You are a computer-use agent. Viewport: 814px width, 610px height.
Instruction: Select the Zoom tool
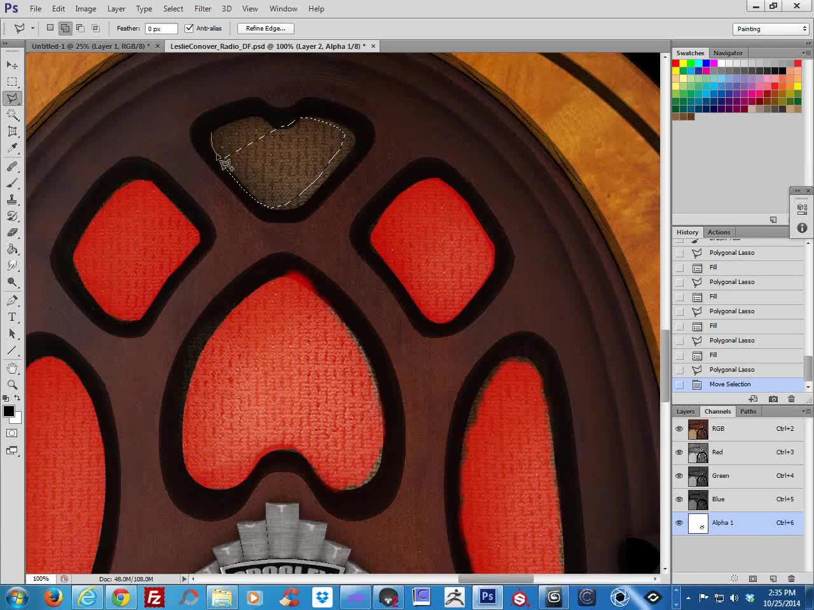[12, 384]
